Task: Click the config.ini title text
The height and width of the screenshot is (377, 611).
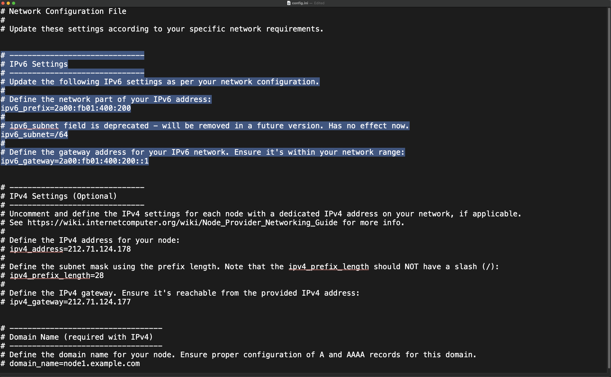Action: [300, 3]
